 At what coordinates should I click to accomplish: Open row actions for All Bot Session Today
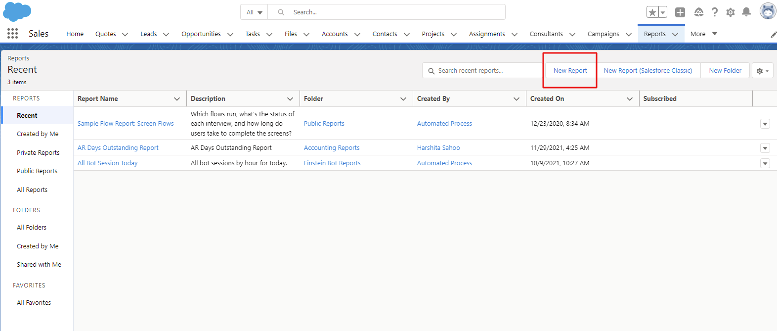pos(765,163)
